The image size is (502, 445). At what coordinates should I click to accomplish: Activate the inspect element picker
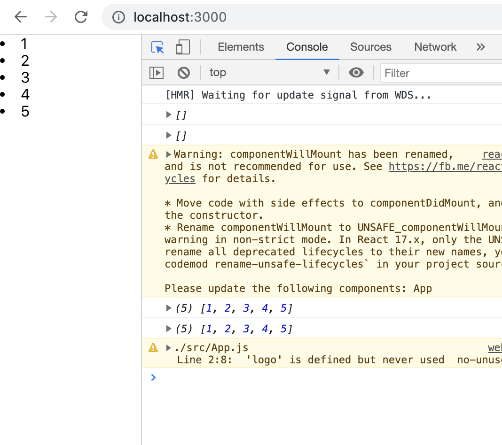click(x=157, y=47)
